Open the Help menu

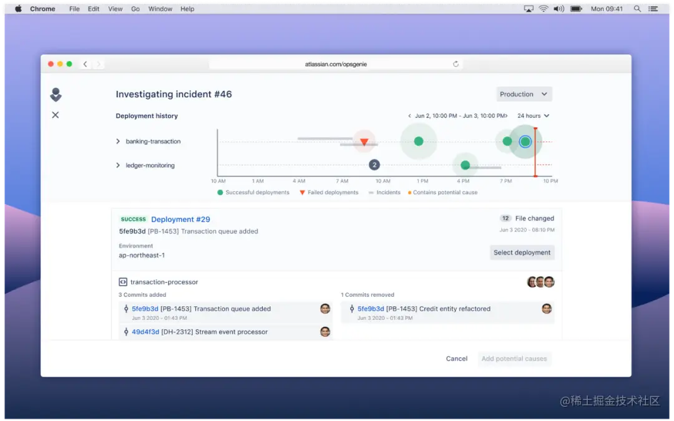187,9
